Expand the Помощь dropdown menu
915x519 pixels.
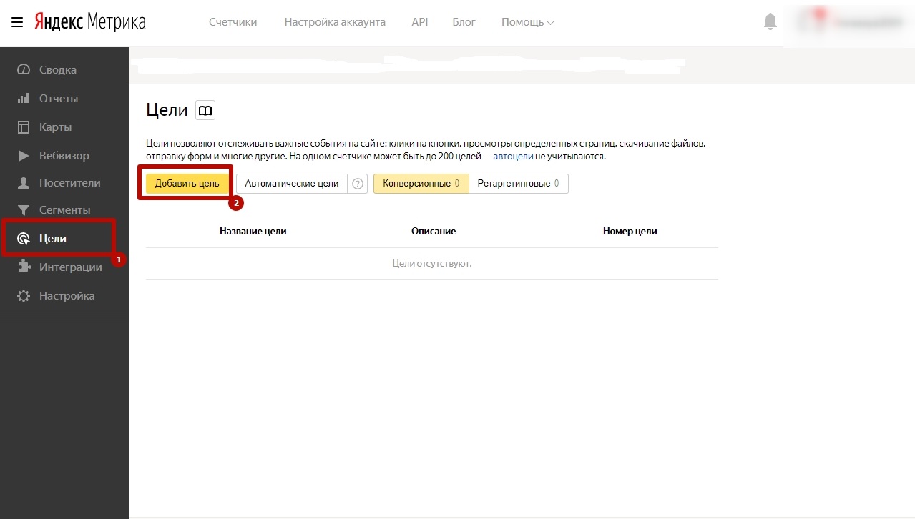[x=527, y=22]
